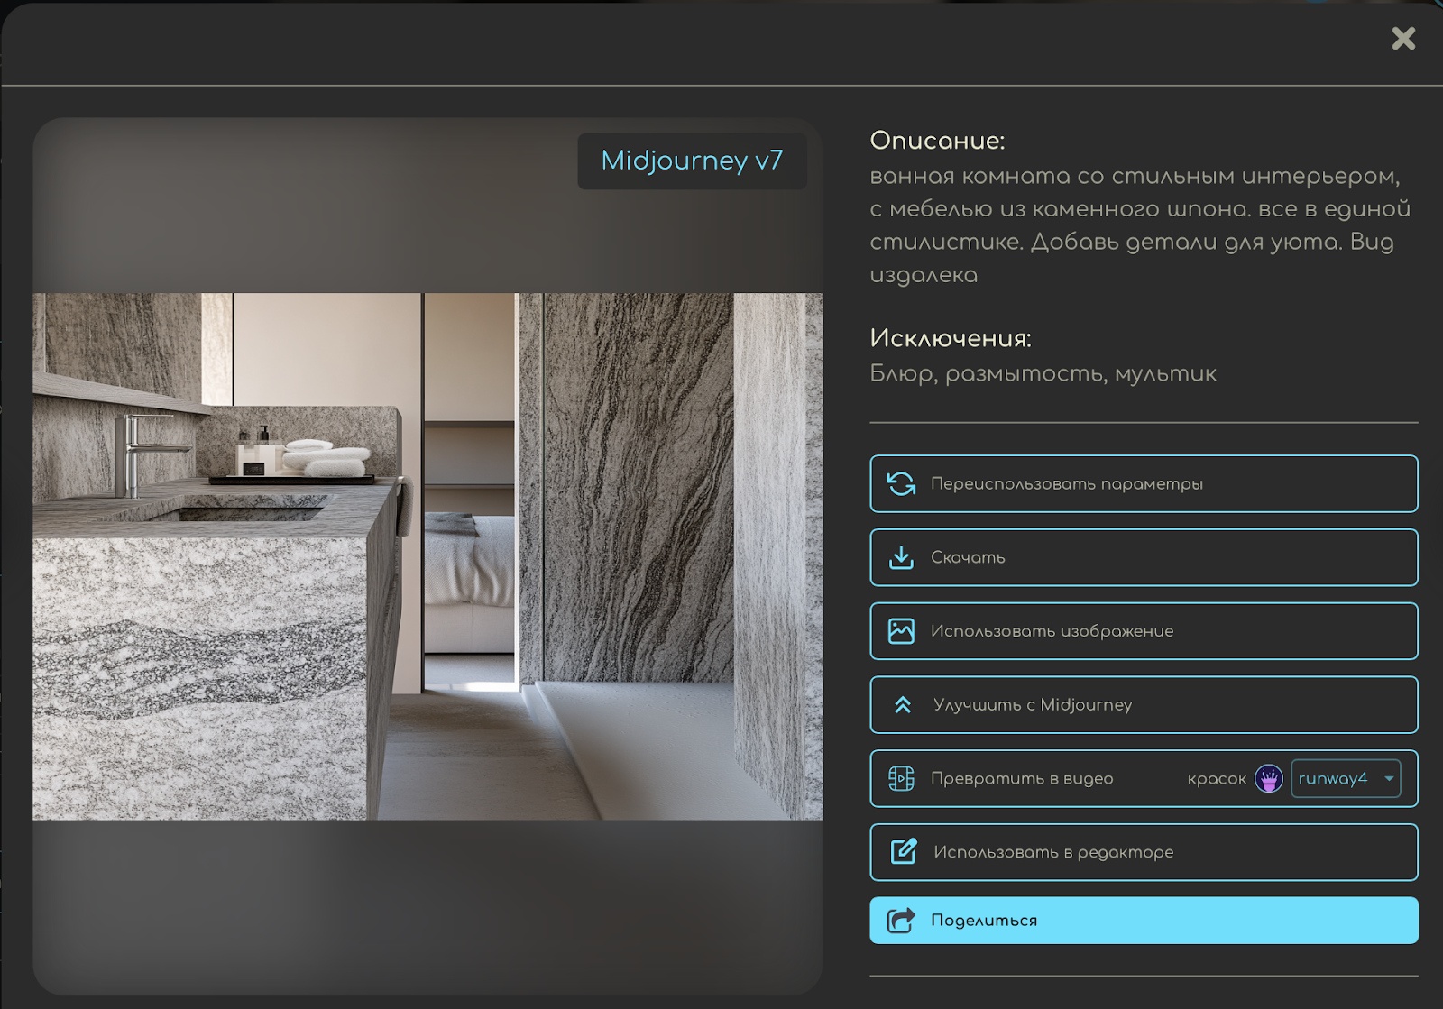
Task: Click the красок label
Action: [1217, 779]
